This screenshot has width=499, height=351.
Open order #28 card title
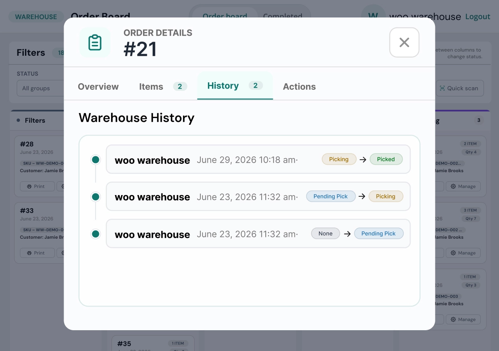pos(27,144)
